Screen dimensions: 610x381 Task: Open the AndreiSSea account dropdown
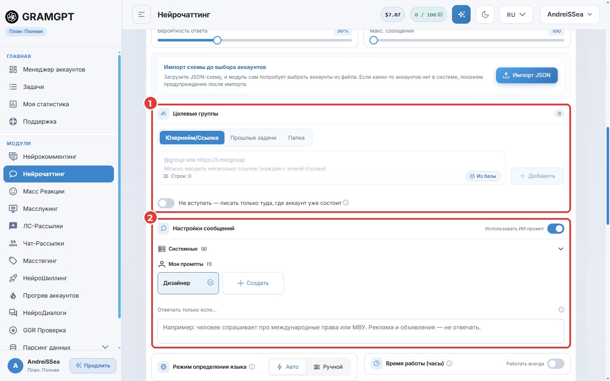570,14
